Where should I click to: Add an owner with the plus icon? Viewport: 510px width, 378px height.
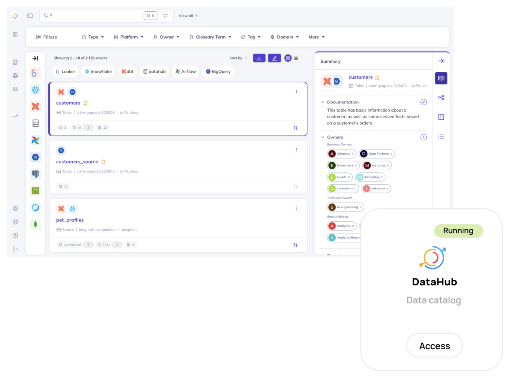(x=423, y=137)
